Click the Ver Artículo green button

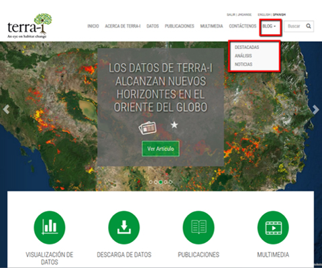click(160, 149)
